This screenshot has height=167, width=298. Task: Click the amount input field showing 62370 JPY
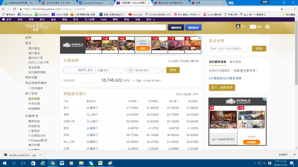[x=79, y=70]
